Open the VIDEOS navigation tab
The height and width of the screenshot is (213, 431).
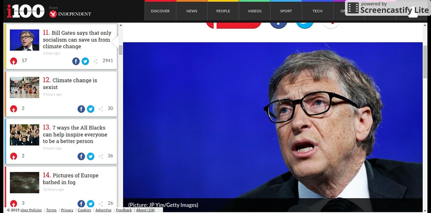tap(255, 11)
